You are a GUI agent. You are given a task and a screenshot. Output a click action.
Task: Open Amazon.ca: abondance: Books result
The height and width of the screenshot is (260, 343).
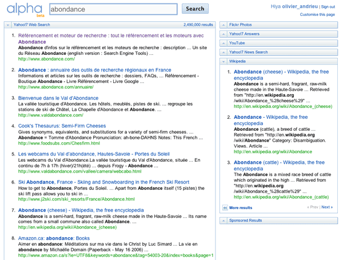pos(54,238)
